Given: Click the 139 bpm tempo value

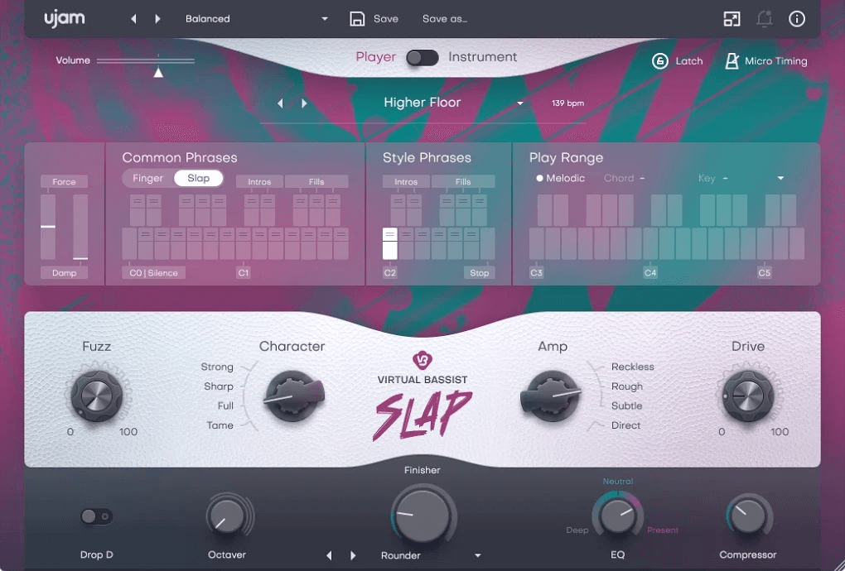Looking at the screenshot, I should click(x=567, y=103).
